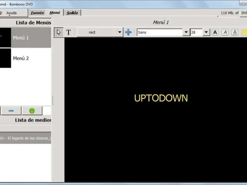Screen dimensions: 247x185
Task: Click the Lista de Menús heading
Action: pyautogui.click(x=33, y=23)
